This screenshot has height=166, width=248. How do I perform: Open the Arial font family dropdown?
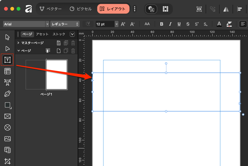click(x=26, y=24)
